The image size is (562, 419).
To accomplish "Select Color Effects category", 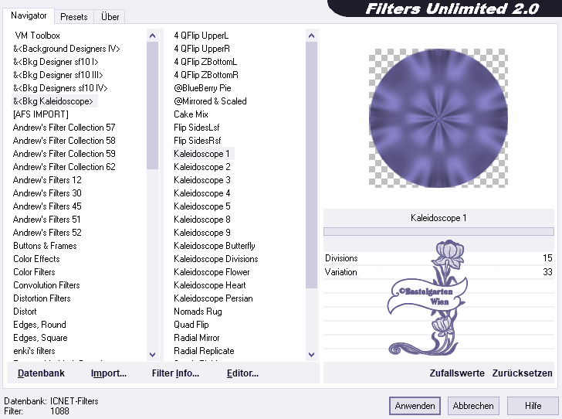I will tap(36, 259).
